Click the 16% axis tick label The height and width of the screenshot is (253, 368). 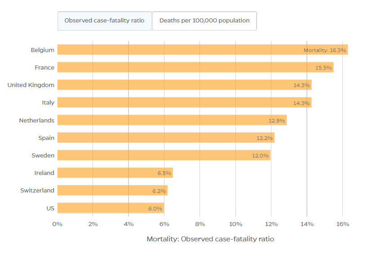point(343,224)
